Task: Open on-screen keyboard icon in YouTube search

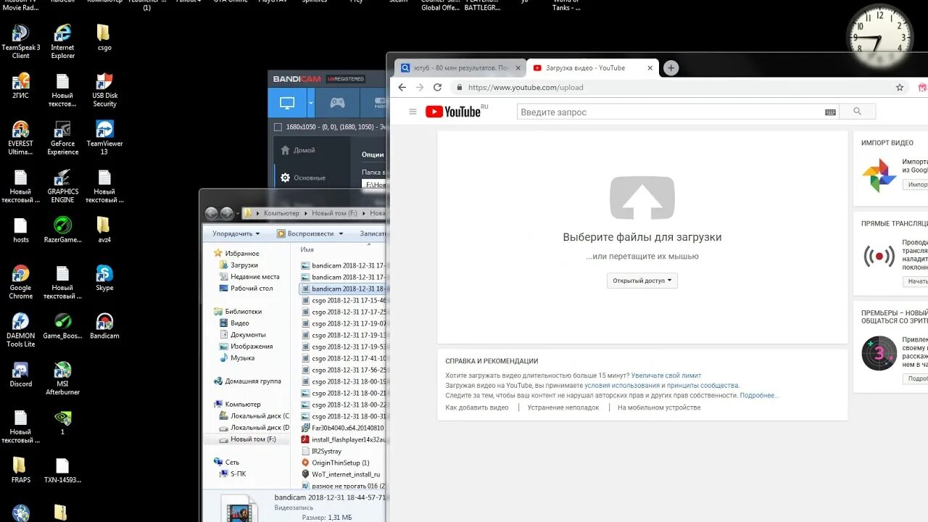Action: point(830,112)
